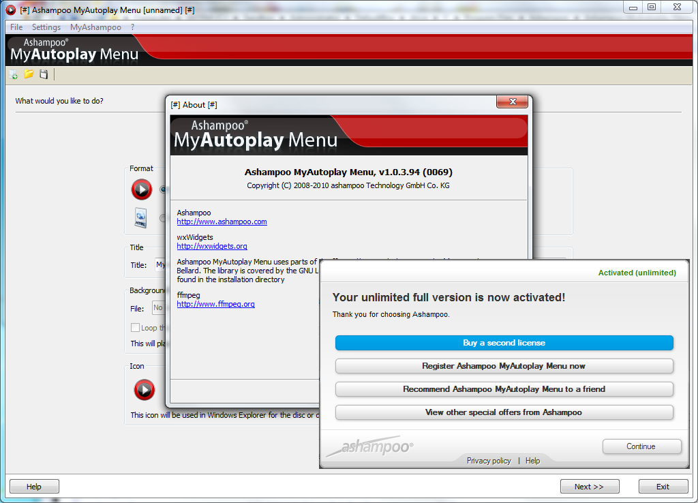This screenshot has height=503, width=698.
Task: Close the About dialog
Action: tap(513, 102)
